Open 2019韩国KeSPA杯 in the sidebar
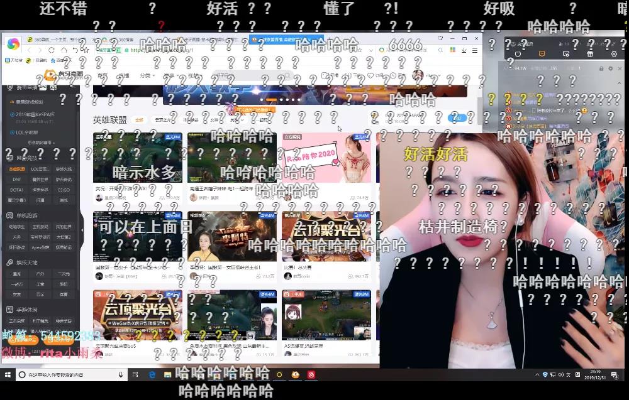Image resolution: width=629 pixels, height=400 pixels. 35,114
